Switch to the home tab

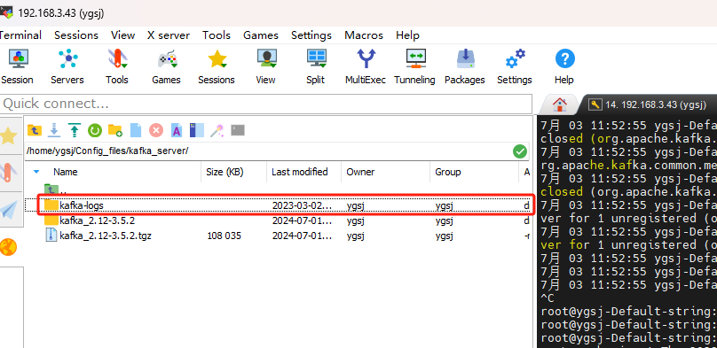coord(560,104)
